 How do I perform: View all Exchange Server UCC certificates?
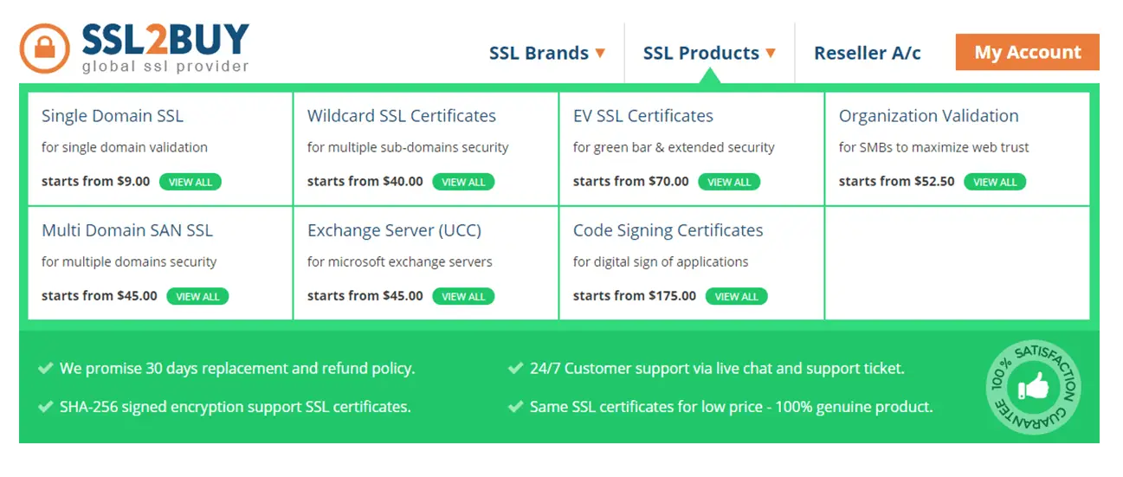click(463, 296)
